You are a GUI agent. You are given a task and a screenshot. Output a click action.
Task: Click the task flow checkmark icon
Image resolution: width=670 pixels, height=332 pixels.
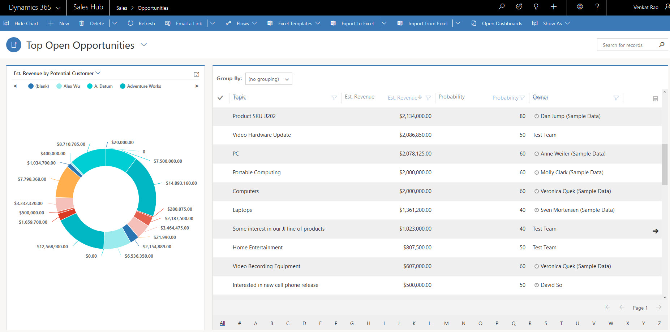pos(519,7)
